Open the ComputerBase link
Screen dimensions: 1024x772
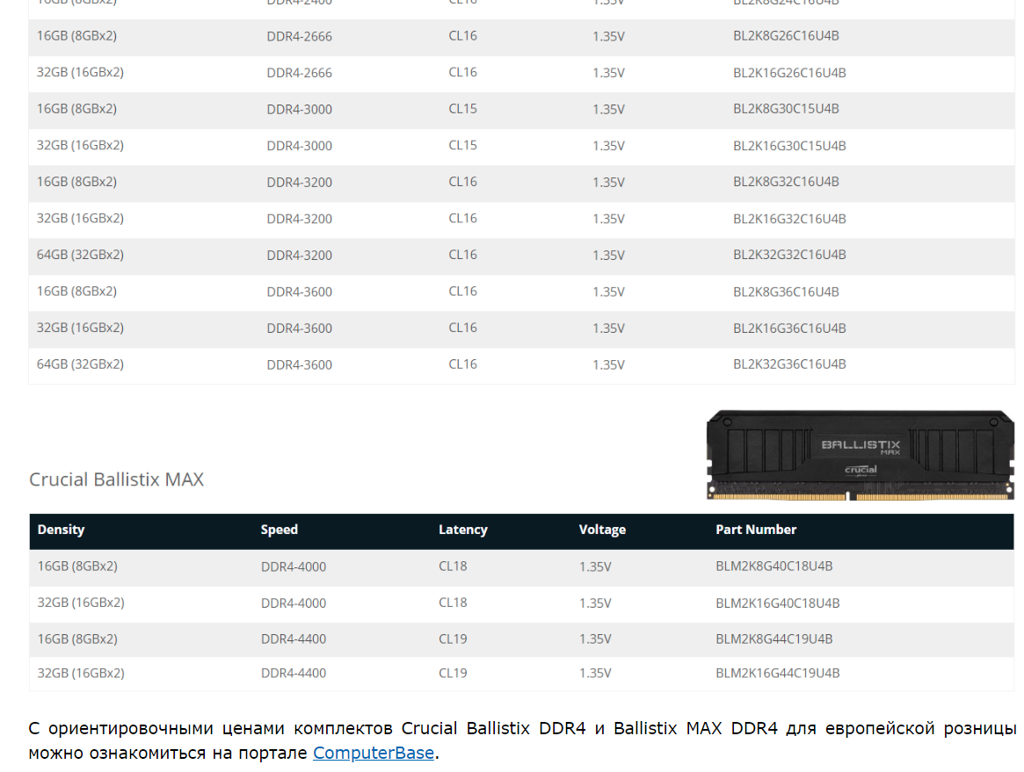tap(374, 753)
